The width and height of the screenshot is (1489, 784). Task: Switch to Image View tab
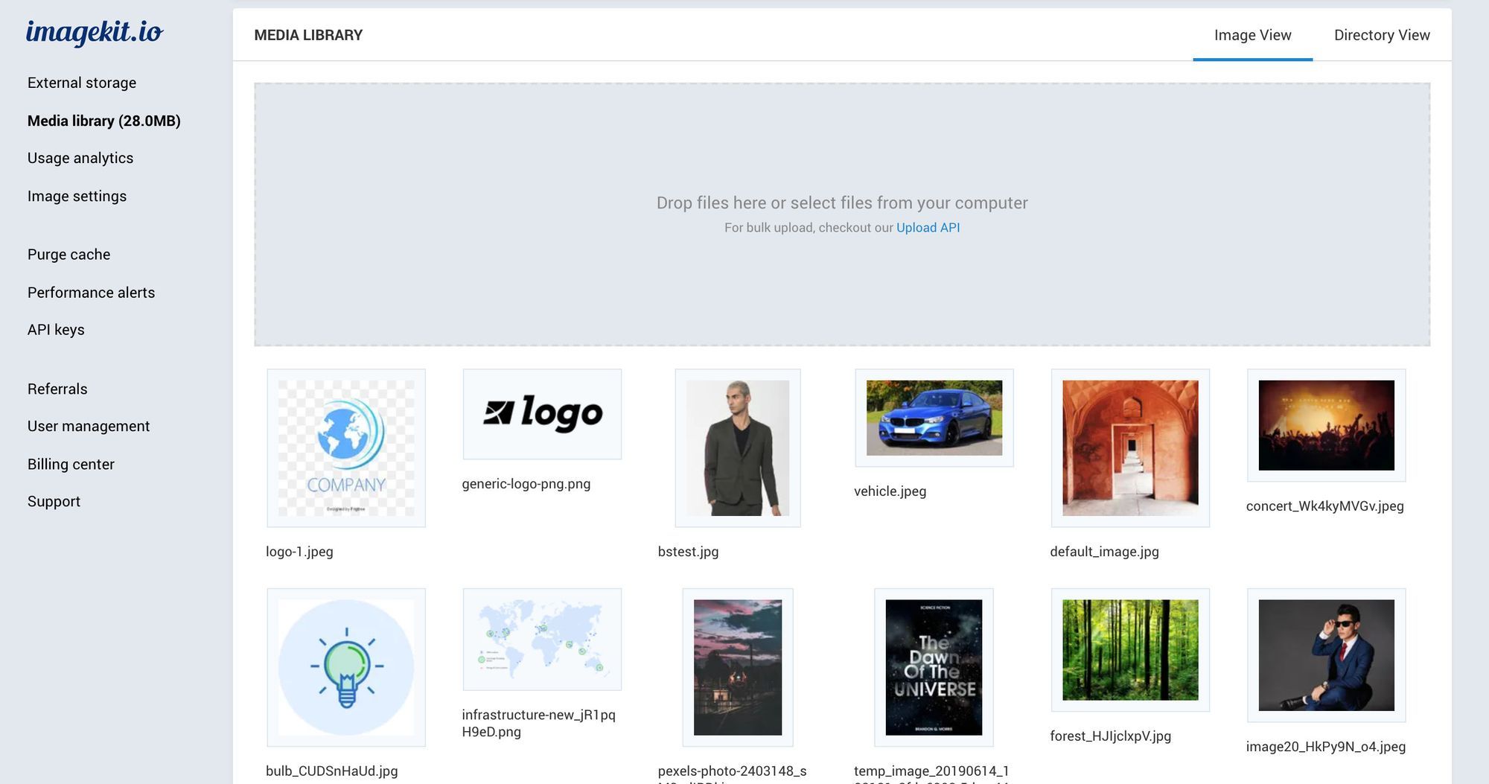pyautogui.click(x=1252, y=35)
